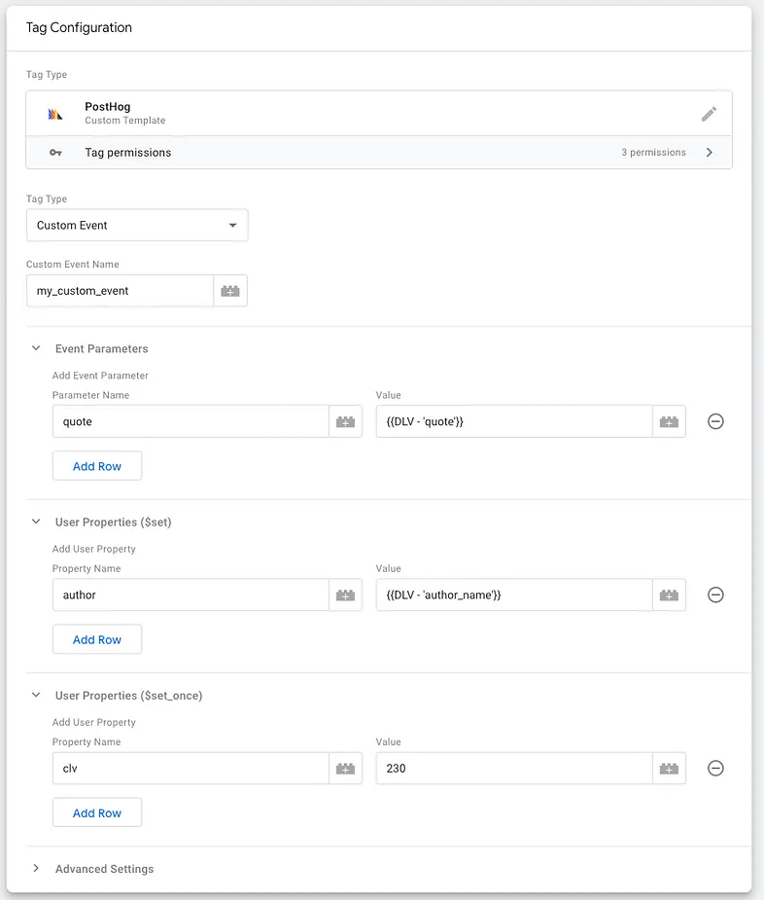The image size is (764, 900).
Task: Click Add Row under User Properties ($set_once)
Action: [x=97, y=811]
